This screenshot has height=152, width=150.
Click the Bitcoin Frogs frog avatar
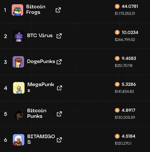point(17,10)
